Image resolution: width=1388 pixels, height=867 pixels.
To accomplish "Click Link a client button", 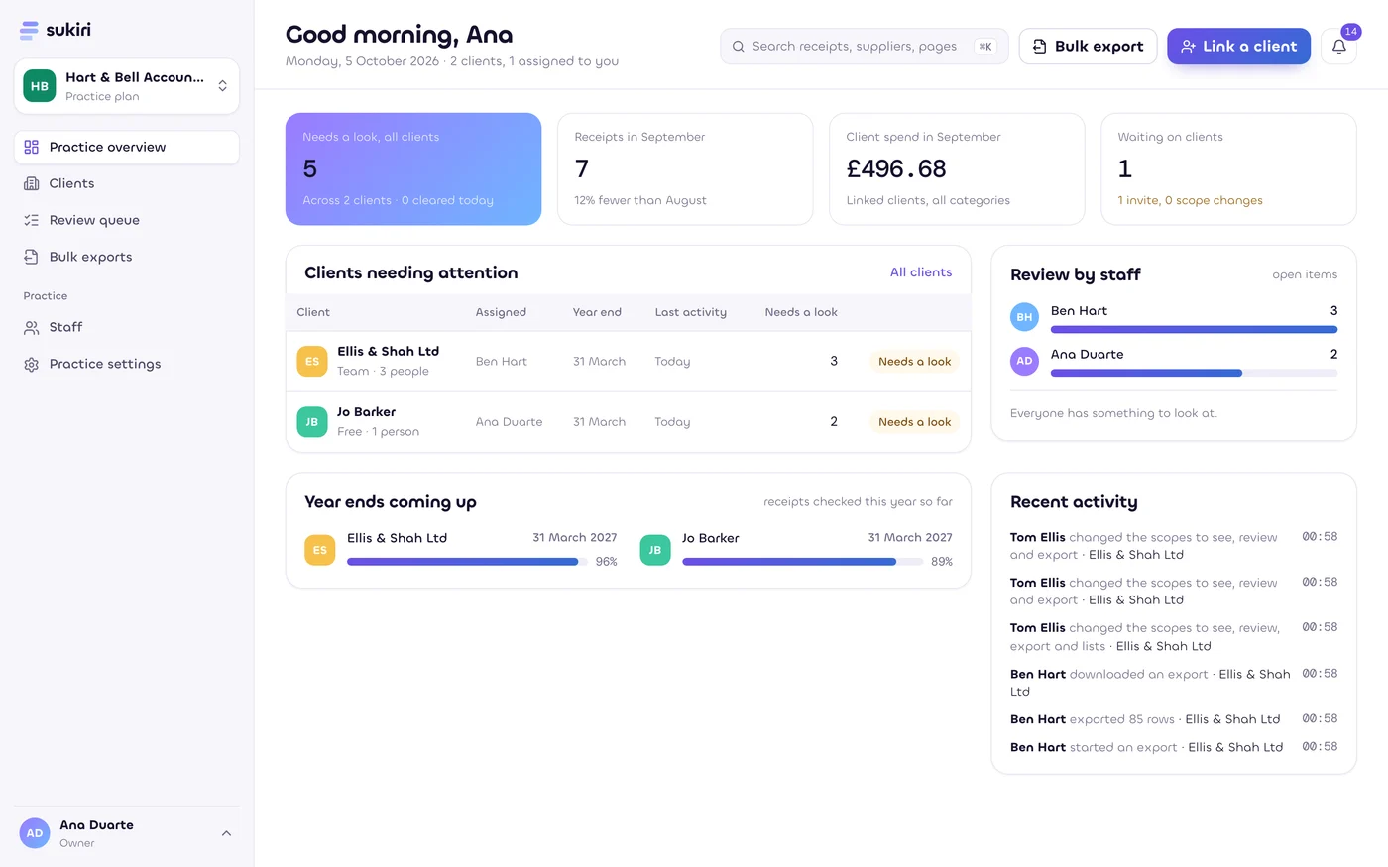I will [x=1238, y=47].
